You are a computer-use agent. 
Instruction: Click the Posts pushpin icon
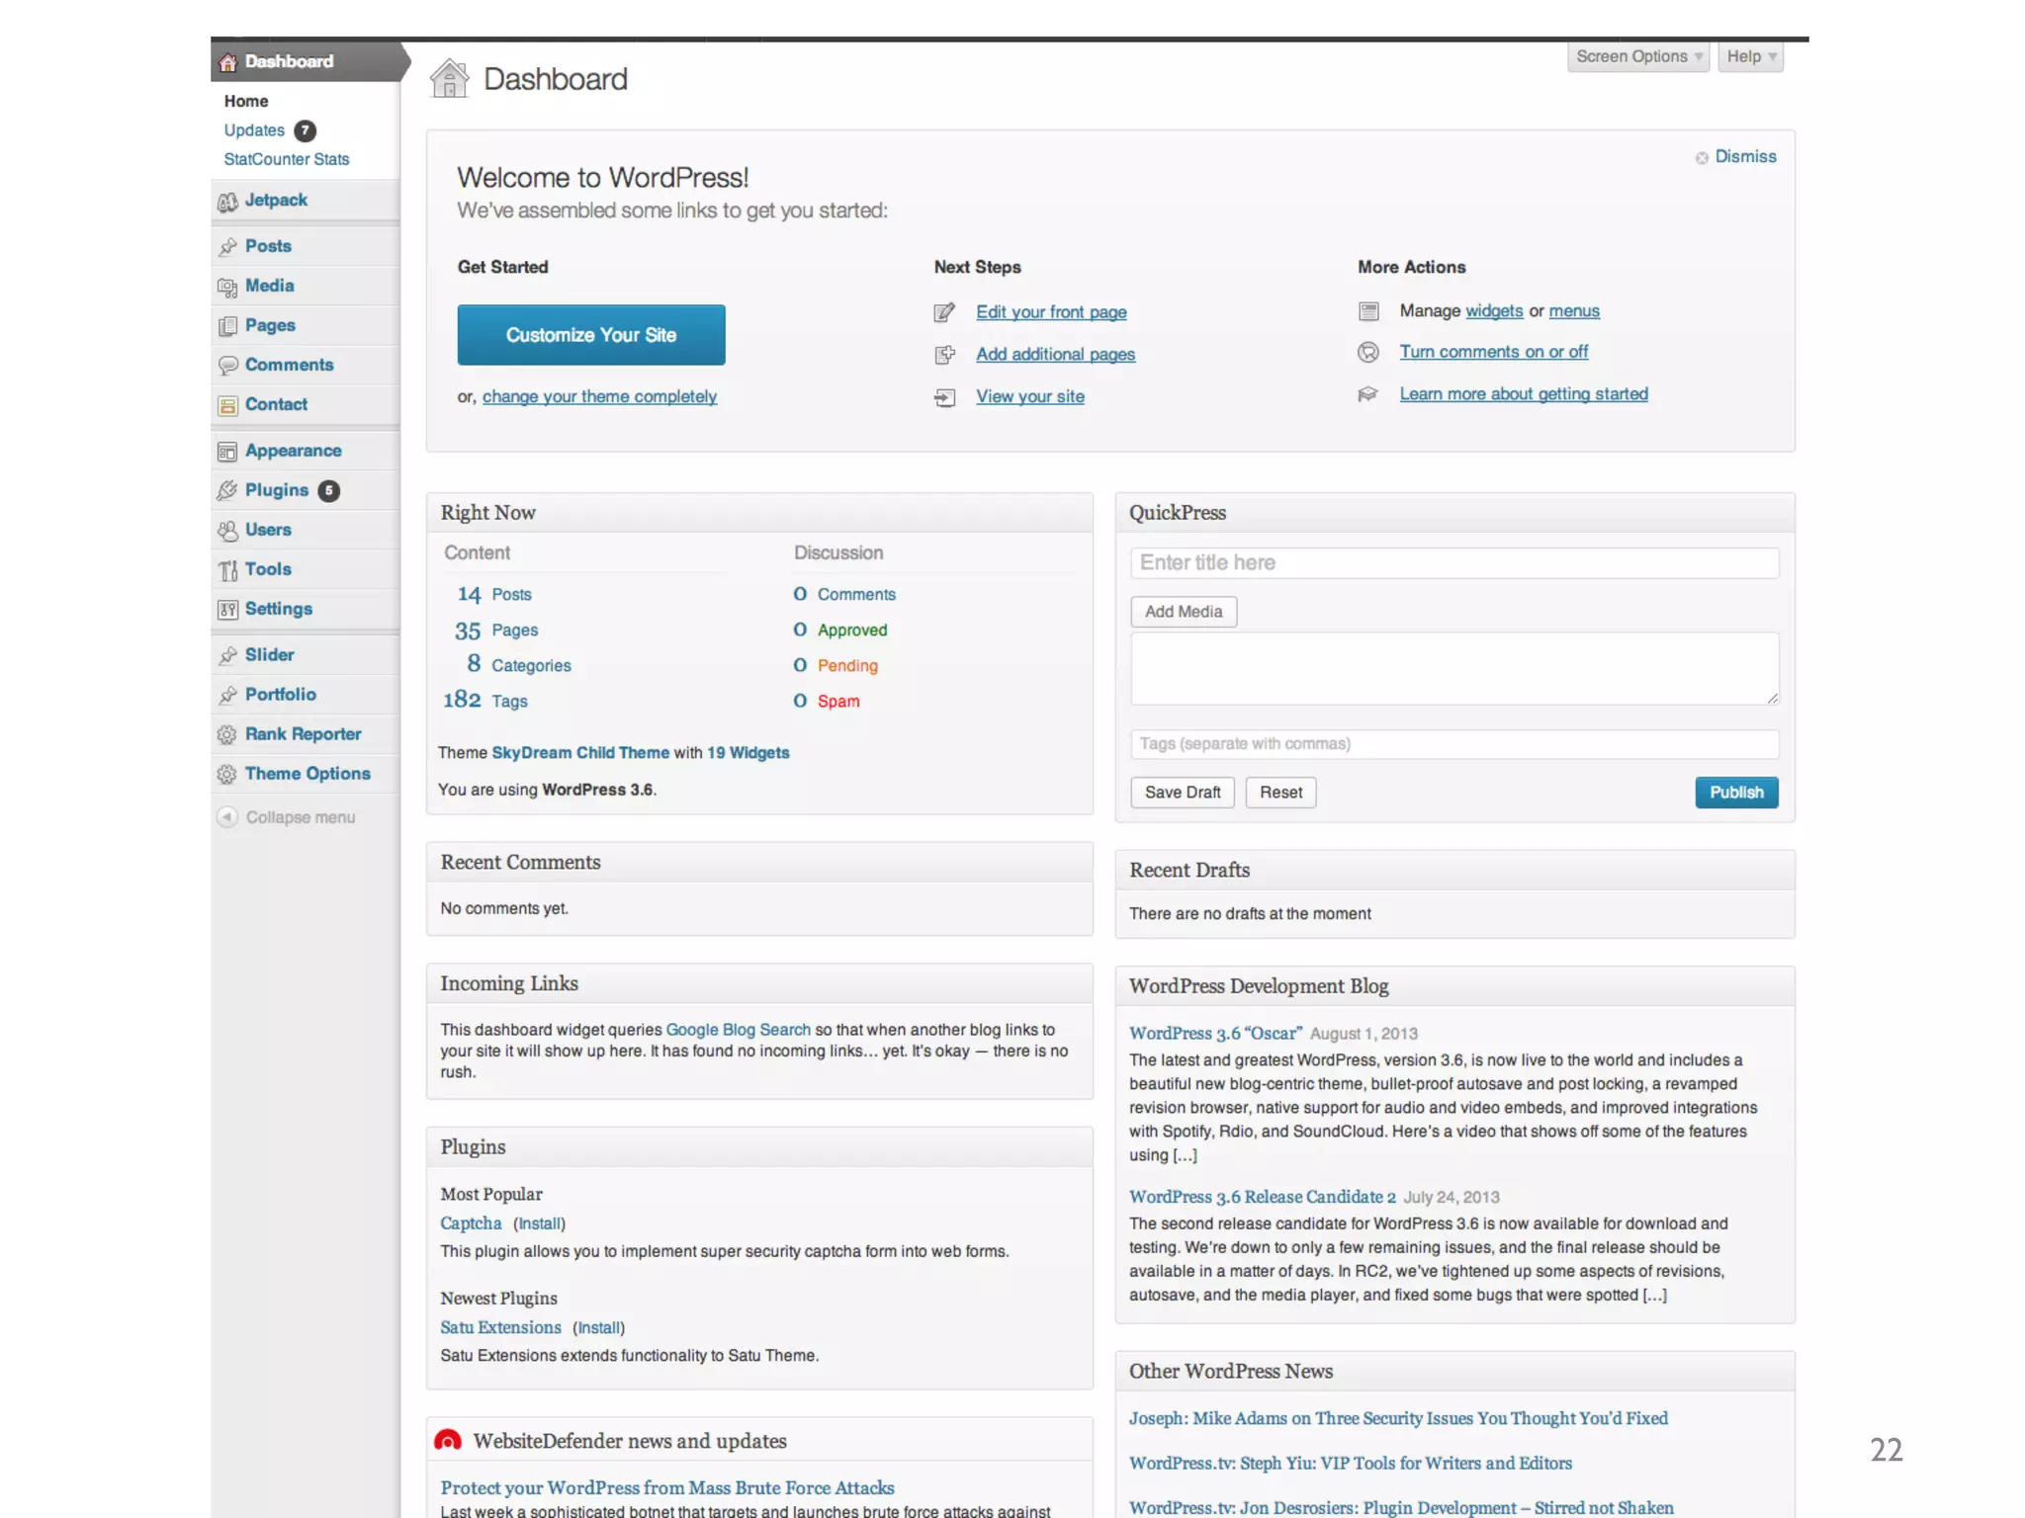227,247
